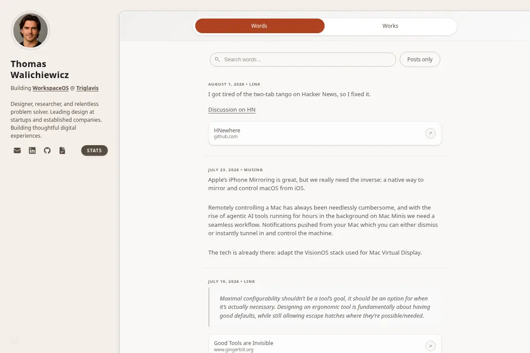Click the Thomas Walichiewicz name heading
This screenshot has width=530, height=353.
pos(40,69)
